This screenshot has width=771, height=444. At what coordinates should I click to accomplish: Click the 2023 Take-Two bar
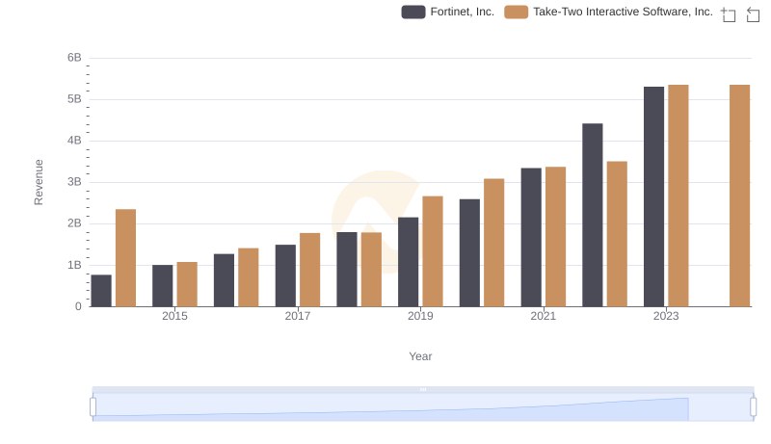point(678,196)
